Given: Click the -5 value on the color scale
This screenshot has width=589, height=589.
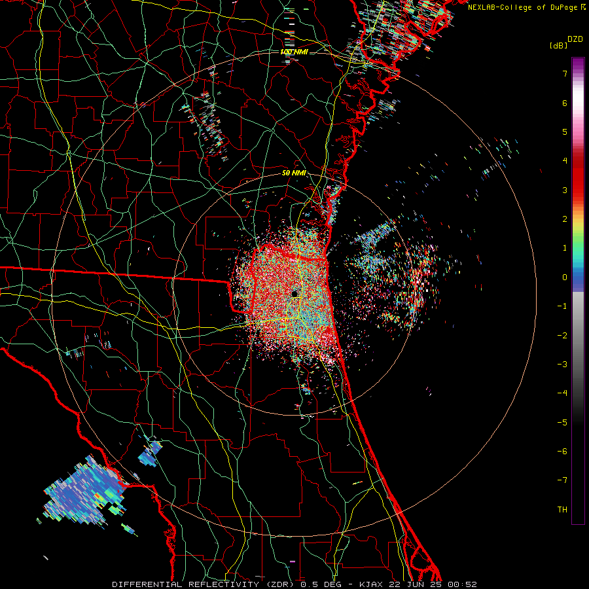Looking at the screenshot, I should click(x=562, y=422).
